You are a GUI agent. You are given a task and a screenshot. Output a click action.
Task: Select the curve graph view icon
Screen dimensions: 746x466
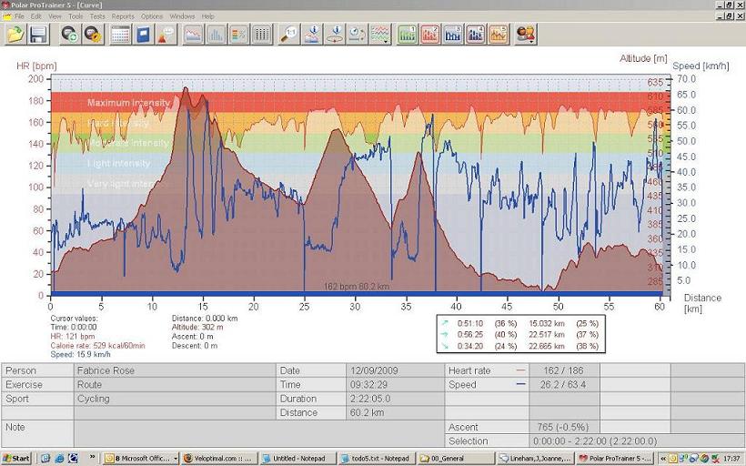pos(193,35)
